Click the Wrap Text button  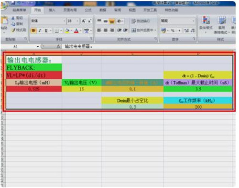141,21
